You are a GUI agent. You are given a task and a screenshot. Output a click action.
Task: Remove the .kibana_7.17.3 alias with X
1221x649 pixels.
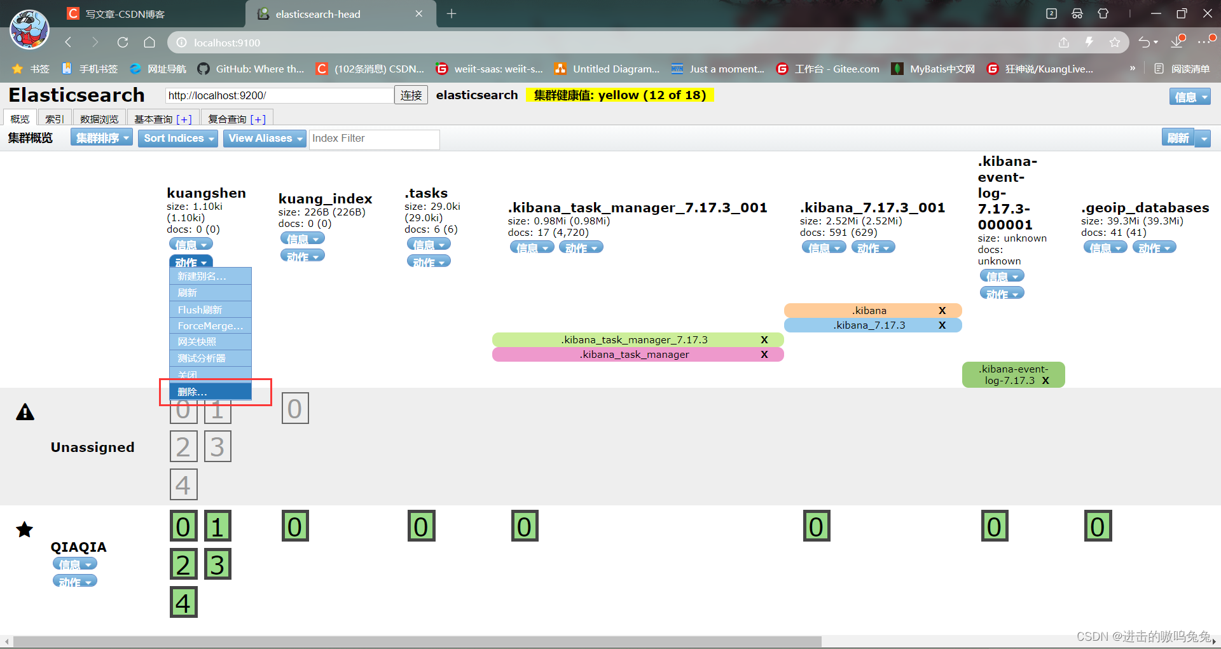pos(942,325)
